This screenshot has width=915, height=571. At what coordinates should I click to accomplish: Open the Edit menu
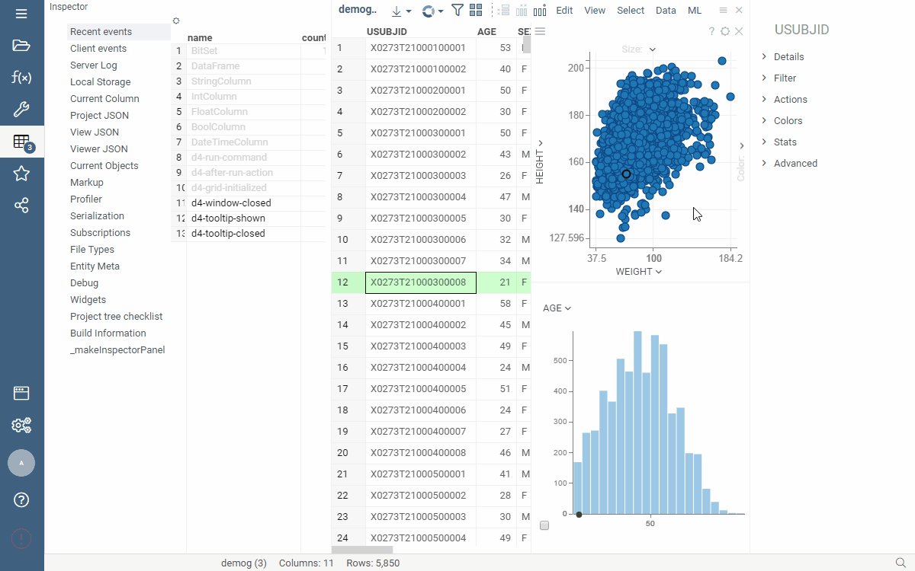(x=564, y=11)
